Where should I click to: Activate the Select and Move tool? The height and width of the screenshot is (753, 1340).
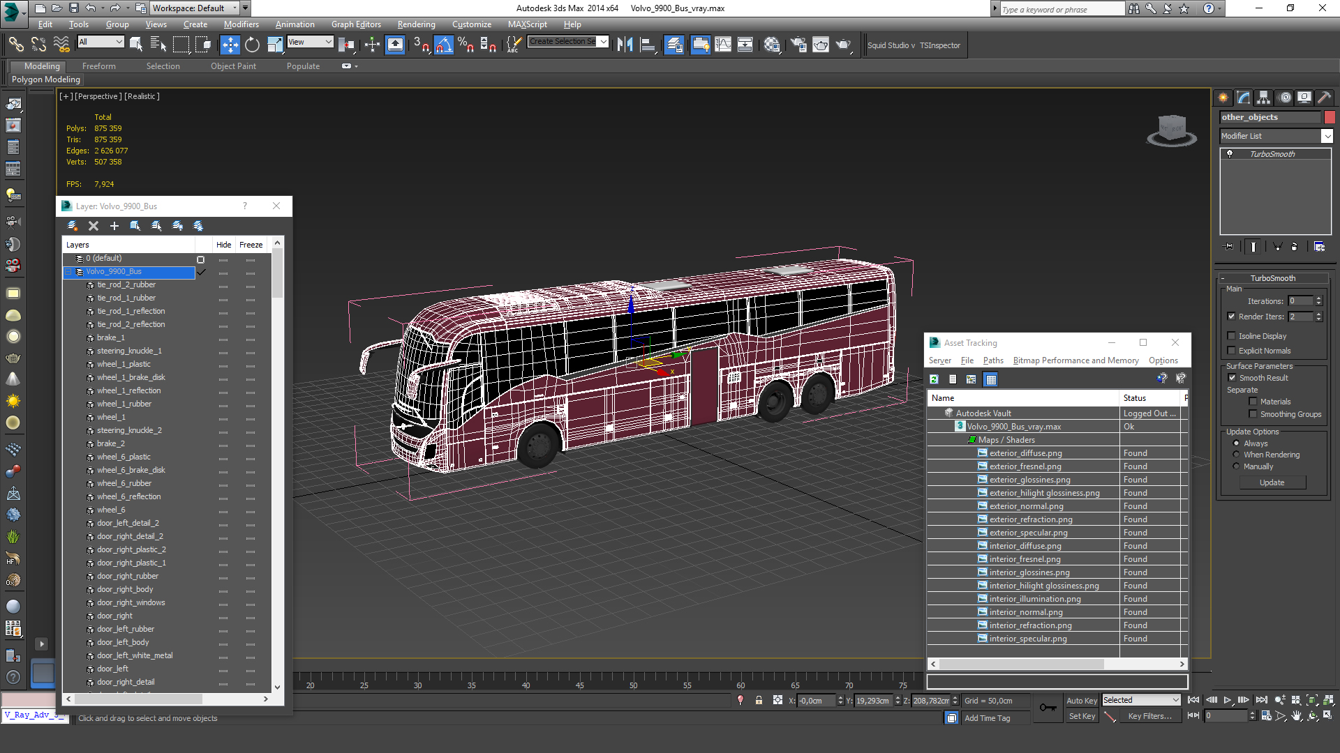[x=230, y=45]
